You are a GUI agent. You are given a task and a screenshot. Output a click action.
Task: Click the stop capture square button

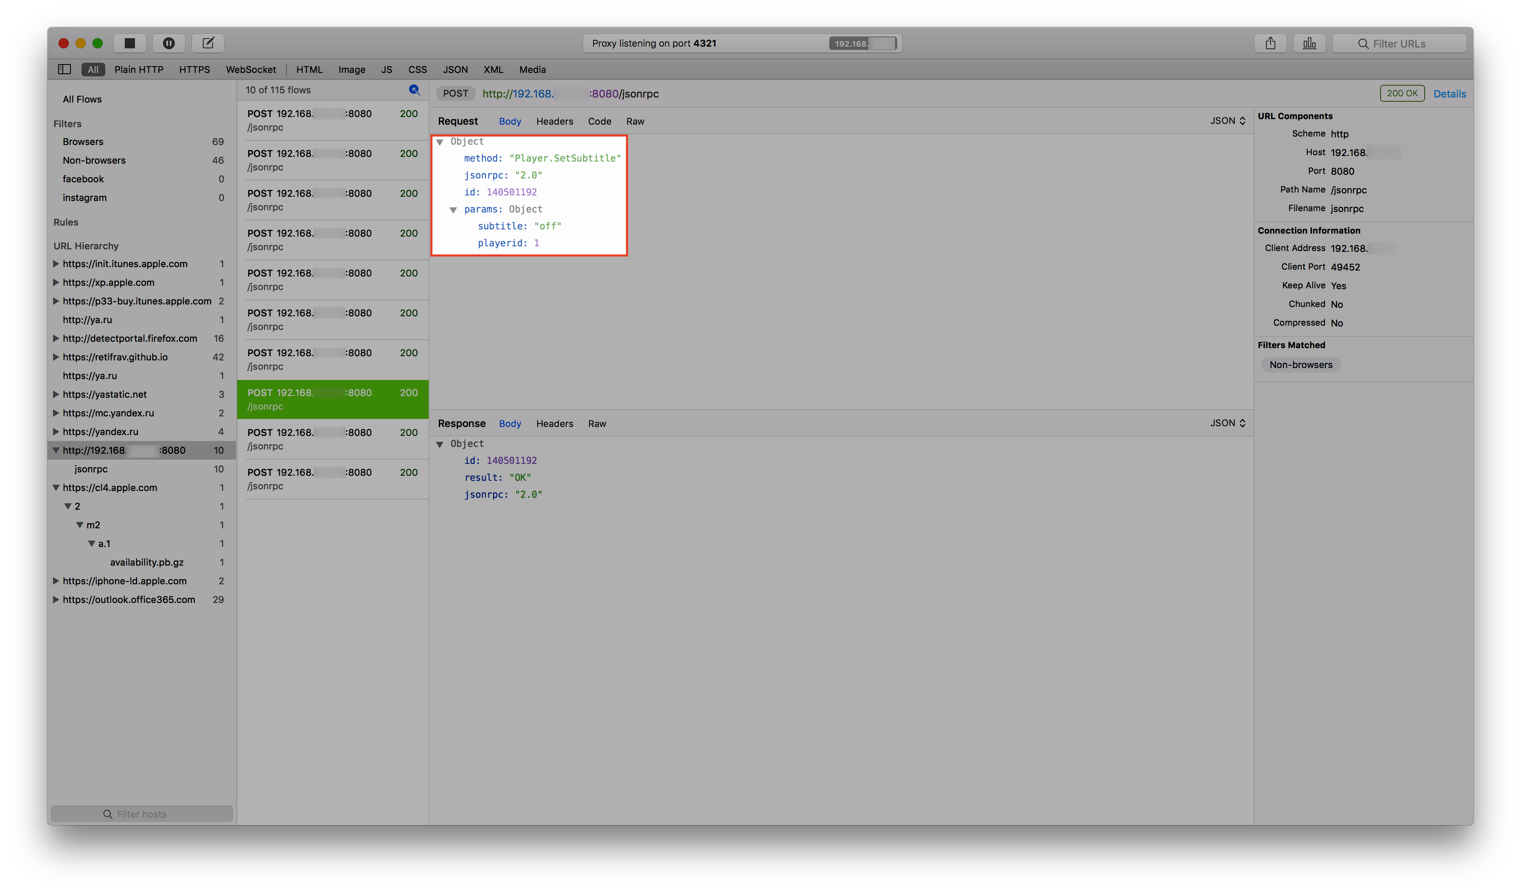(130, 43)
